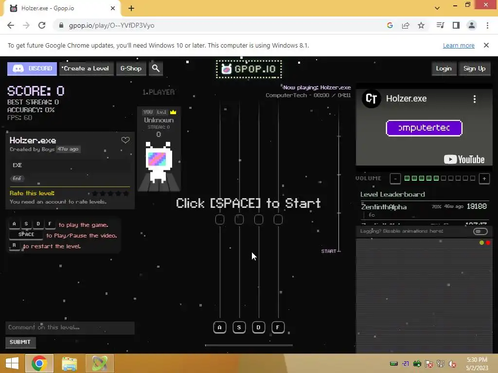The width and height of the screenshot is (498, 373).
Task: Favorite the level with the heart icon
Action: [x=125, y=140]
